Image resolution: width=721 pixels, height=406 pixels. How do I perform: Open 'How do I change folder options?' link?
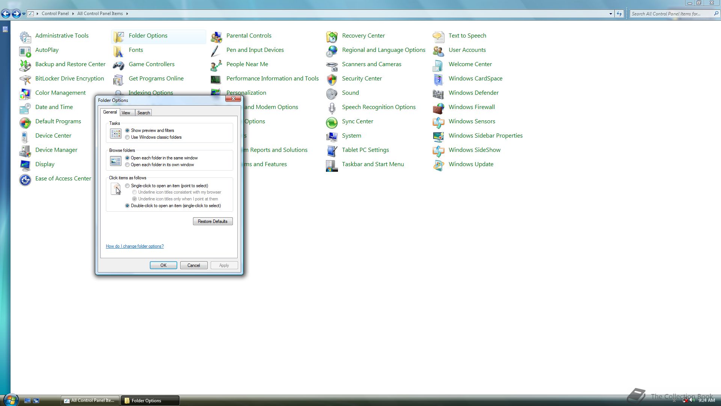pos(135,246)
